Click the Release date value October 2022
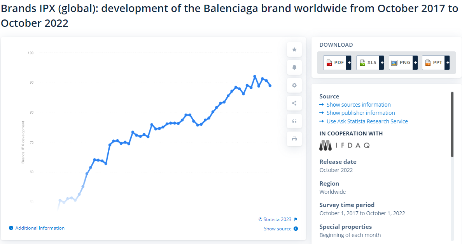462x244 pixels. pos(336,170)
